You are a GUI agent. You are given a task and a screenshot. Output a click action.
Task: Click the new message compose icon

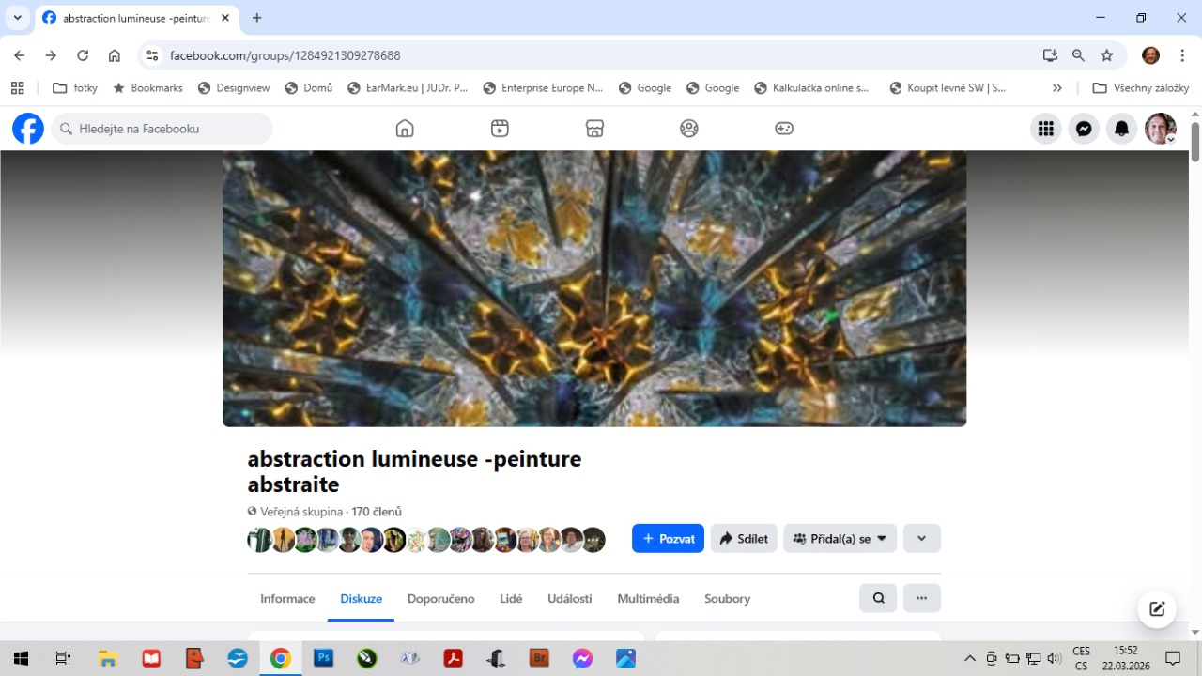pyautogui.click(x=1157, y=608)
